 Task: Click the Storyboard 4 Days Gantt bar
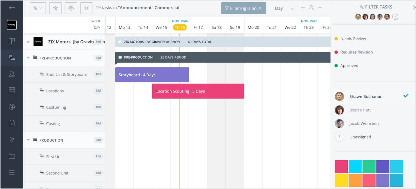[152, 75]
